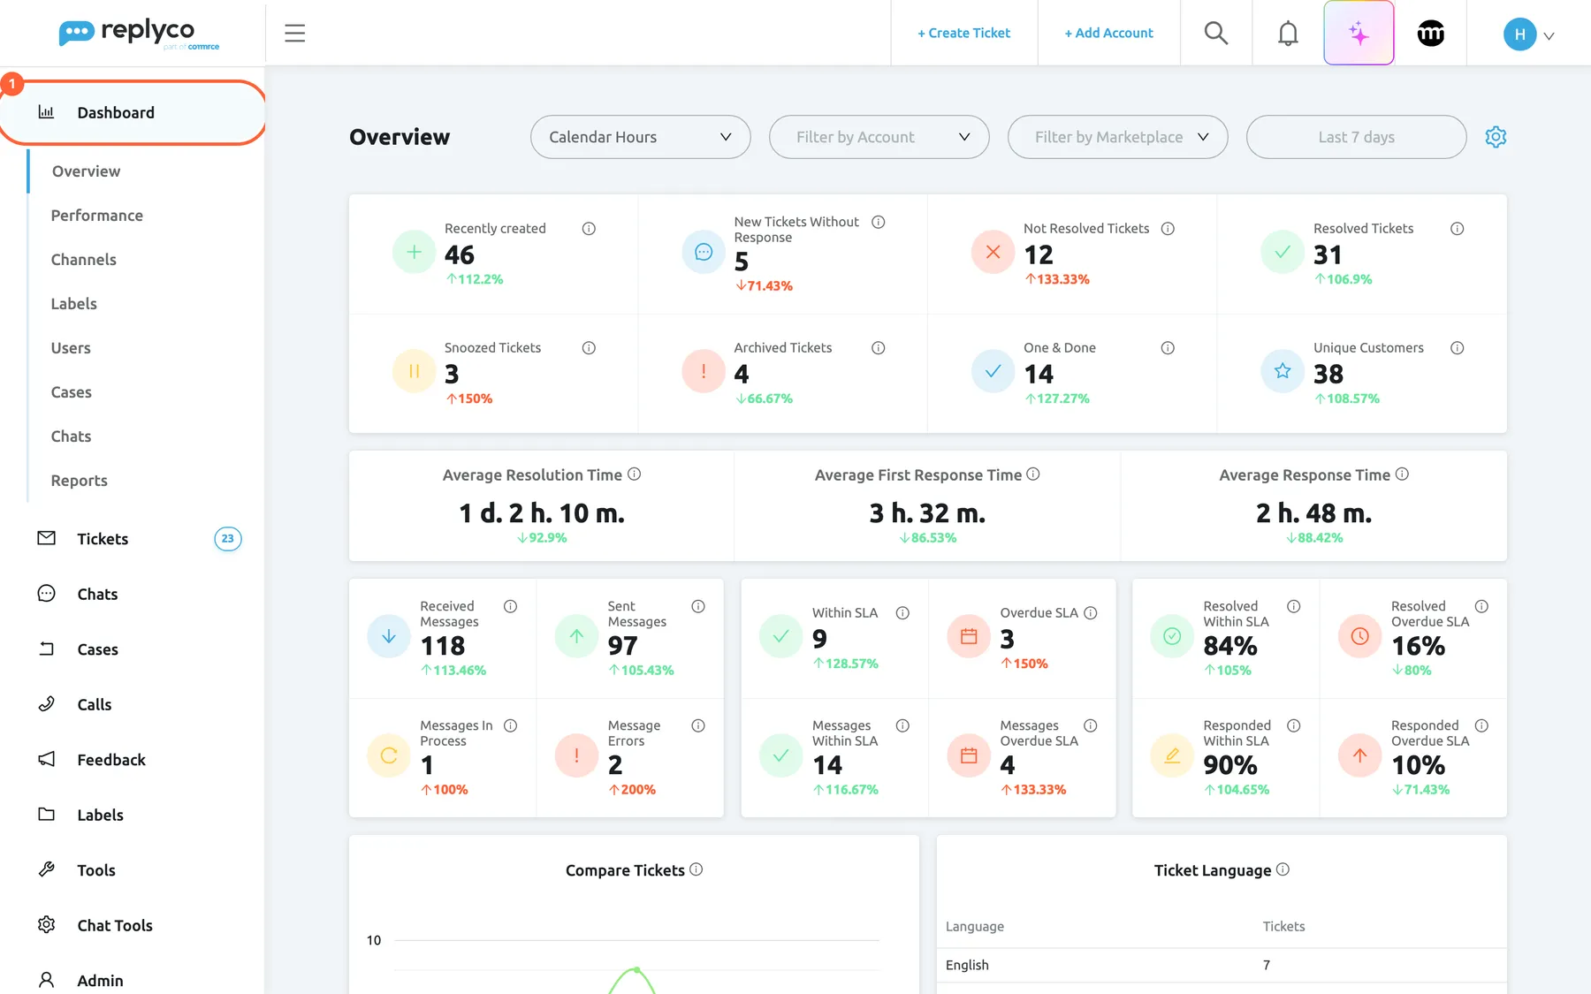Open Chat Tools in sidebar
Image resolution: width=1591 pixels, height=994 pixels.
pos(115,925)
